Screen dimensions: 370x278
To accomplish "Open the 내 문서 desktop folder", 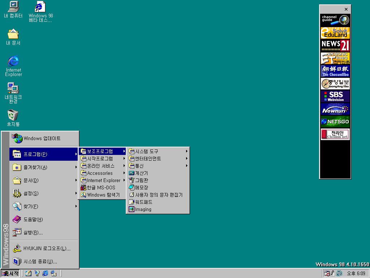I will pos(13,37).
